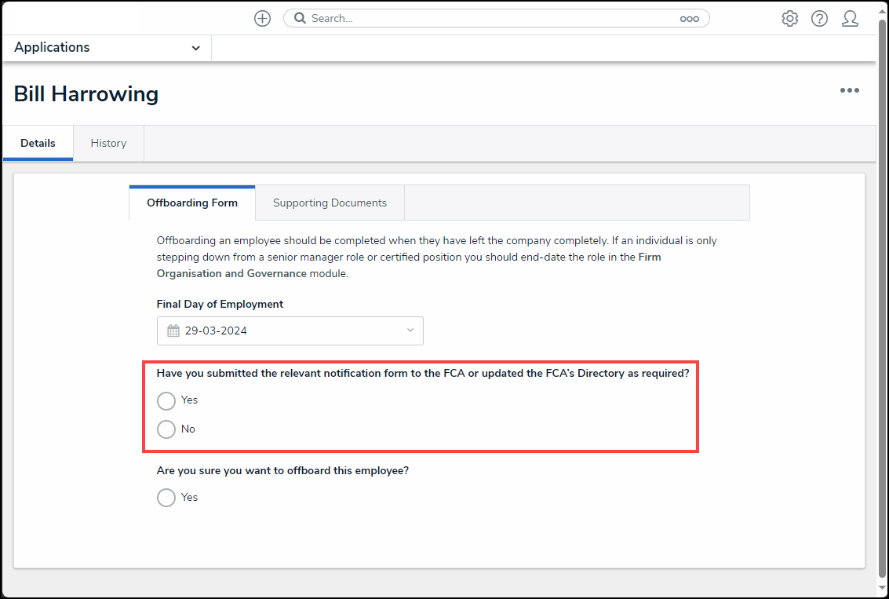Select the Offboarding Form tab

(x=192, y=203)
